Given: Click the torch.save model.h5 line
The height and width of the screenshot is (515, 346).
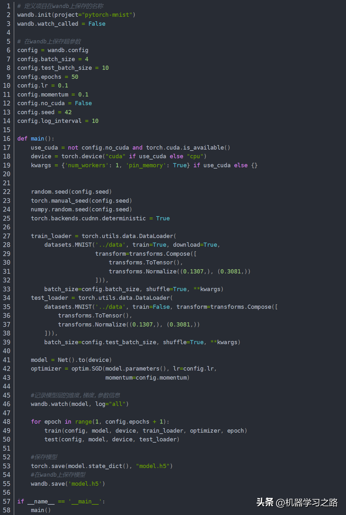Looking at the screenshot, I should pyautogui.click(x=102, y=466).
